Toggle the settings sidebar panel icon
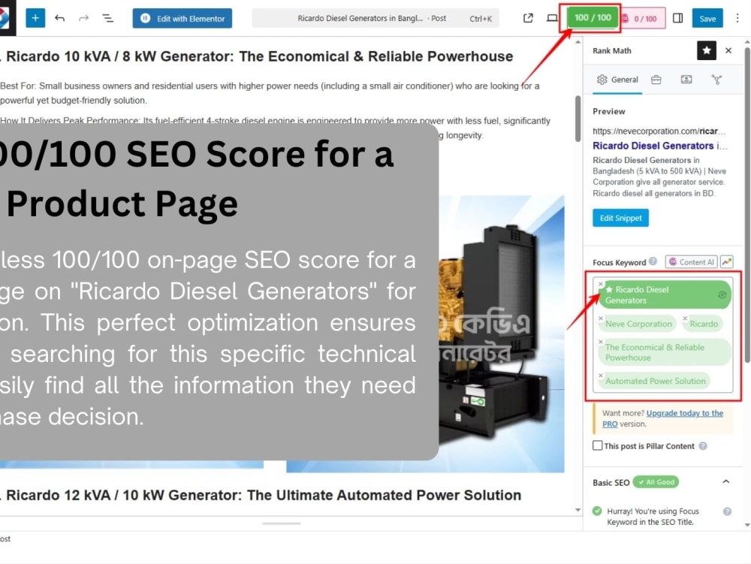Screen dimensions: 751x564 677,18
